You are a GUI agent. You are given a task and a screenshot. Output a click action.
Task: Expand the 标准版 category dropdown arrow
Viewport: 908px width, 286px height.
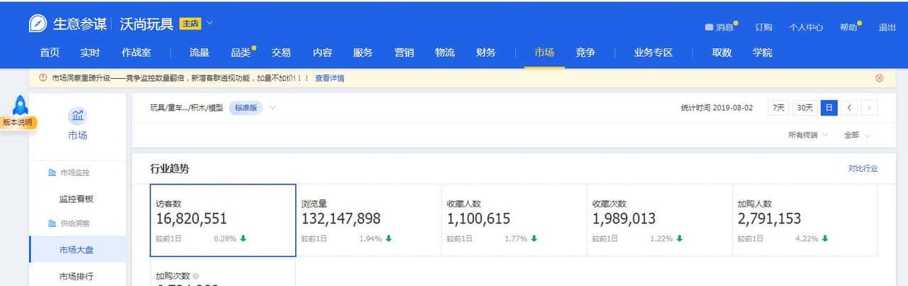tap(272, 108)
